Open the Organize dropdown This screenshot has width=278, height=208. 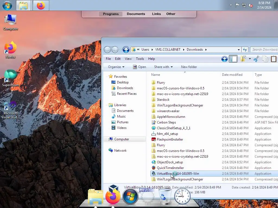point(116,67)
